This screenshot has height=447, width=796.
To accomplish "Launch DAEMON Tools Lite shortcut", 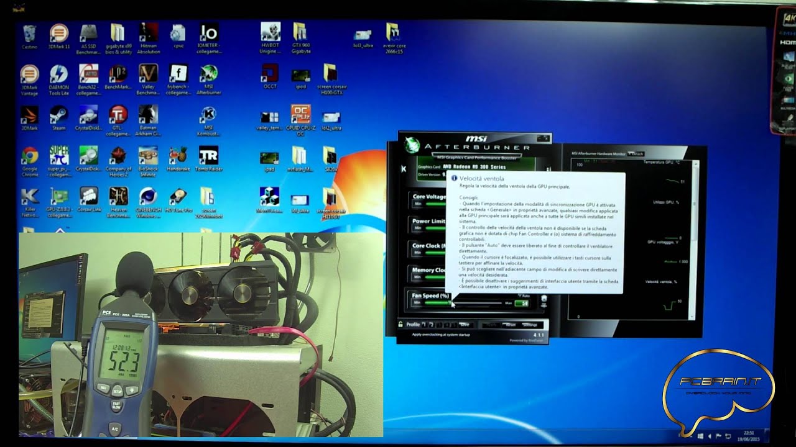I will click(59, 79).
